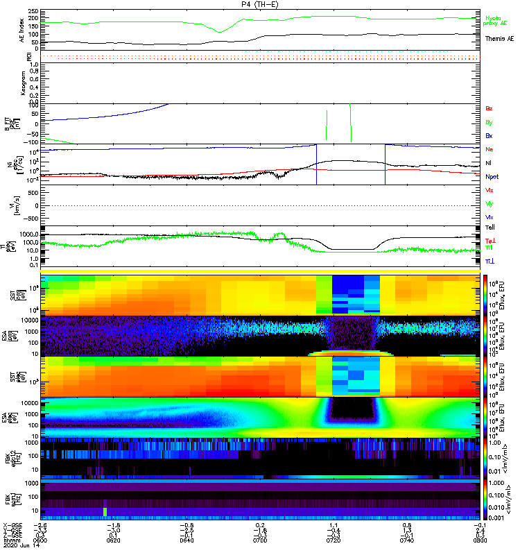
Task: Click the AE Index axis title
Action: coord(22,31)
